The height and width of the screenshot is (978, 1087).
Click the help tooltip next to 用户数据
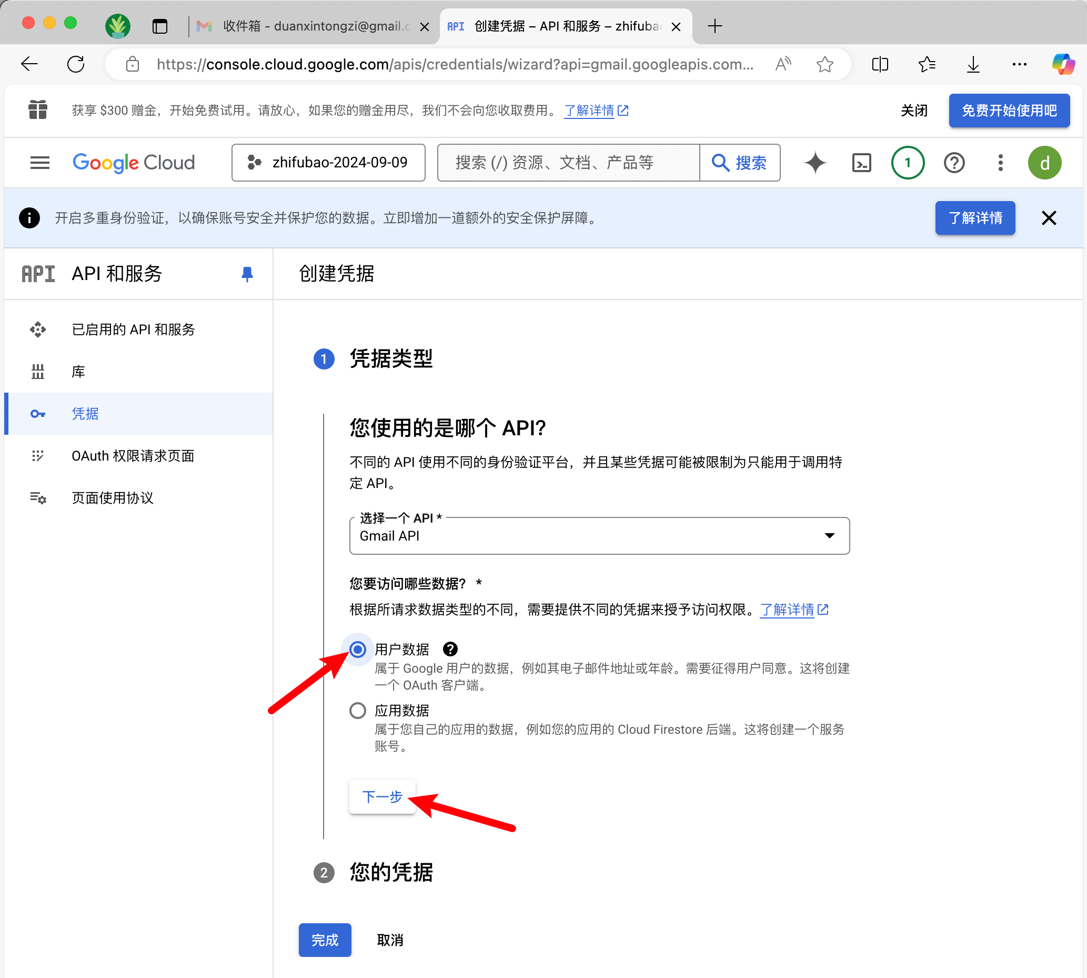[450, 649]
